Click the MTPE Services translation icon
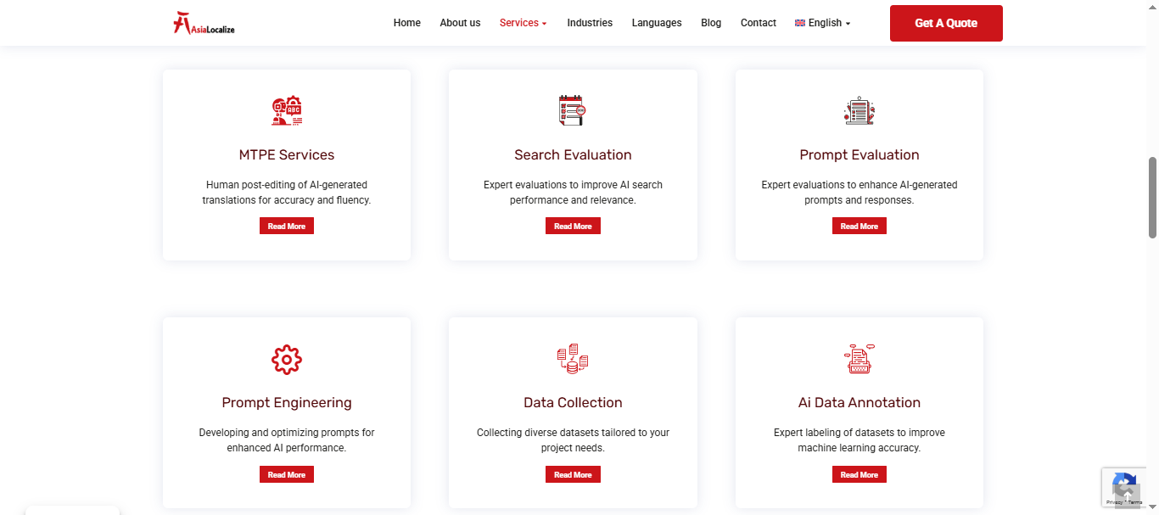Viewport: 1159px width, 515px height. click(287, 111)
